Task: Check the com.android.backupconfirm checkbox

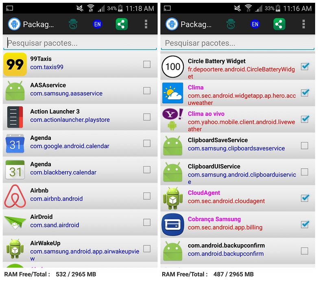Action: tap(305, 251)
